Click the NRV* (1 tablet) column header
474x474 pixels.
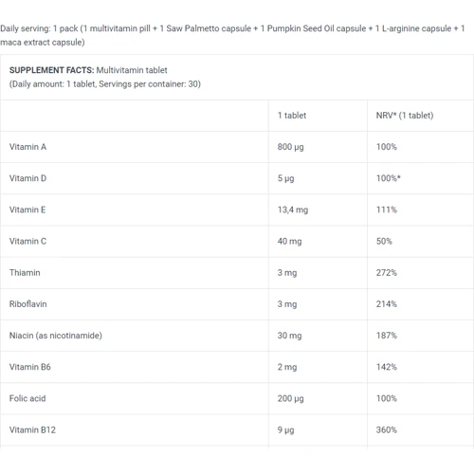[405, 116]
